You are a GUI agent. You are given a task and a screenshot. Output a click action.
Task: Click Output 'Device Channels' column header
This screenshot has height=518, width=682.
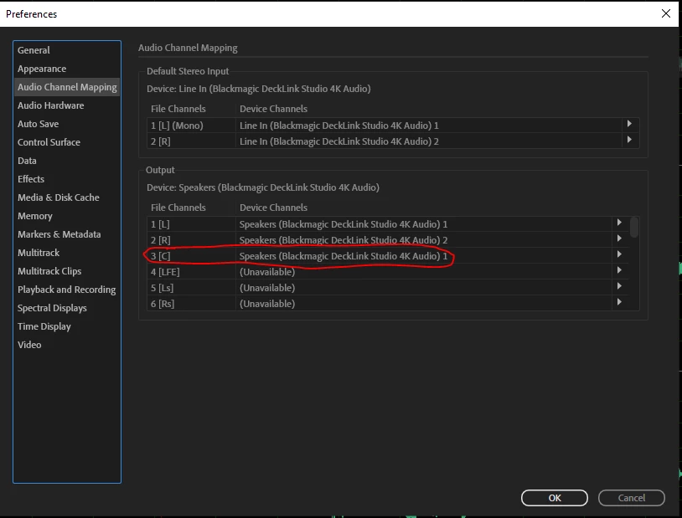tap(273, 208)
